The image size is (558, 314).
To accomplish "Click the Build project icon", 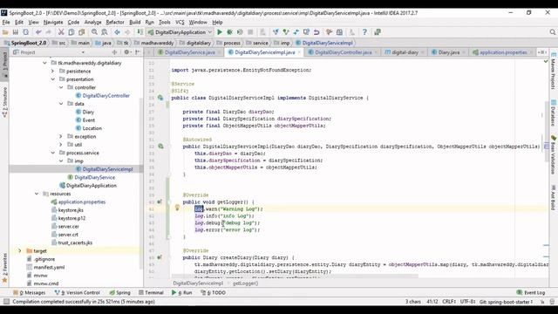I will click(x=139, y=32).
